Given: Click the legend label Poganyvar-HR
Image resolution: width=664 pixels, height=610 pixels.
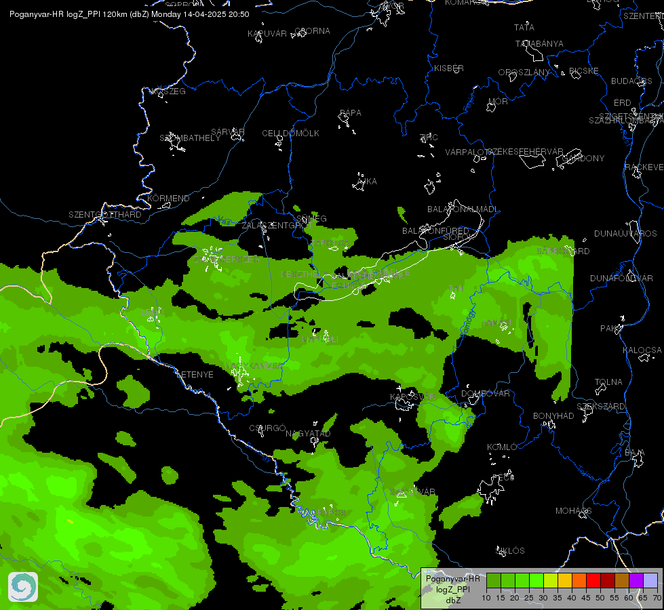Looking at the screenshot, I should [x=452, y=579].
